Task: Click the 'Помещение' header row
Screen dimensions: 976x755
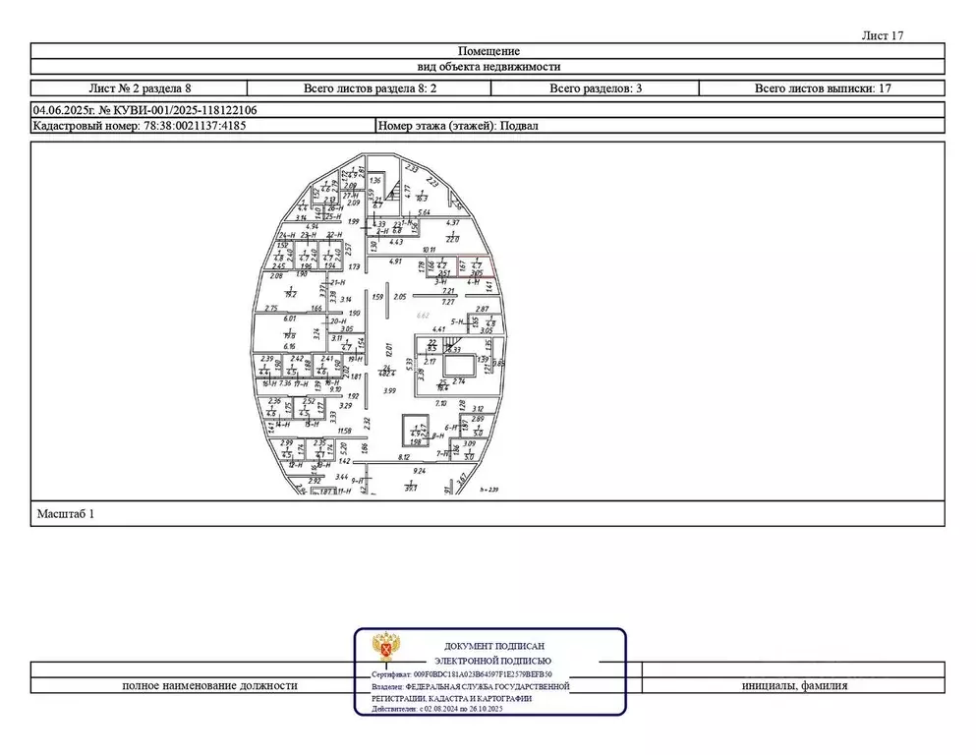Action: 488,51
